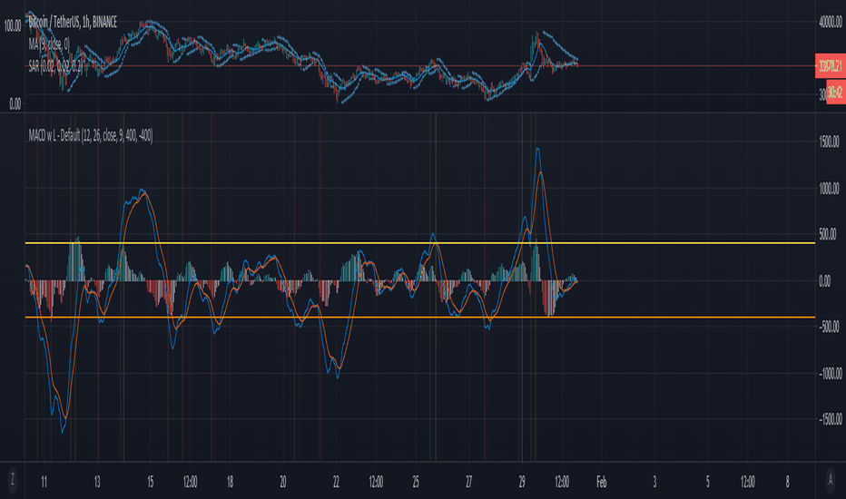The image size is (846, 499).
Task: Click date label 11 on time axis
Action: point(44,482)
